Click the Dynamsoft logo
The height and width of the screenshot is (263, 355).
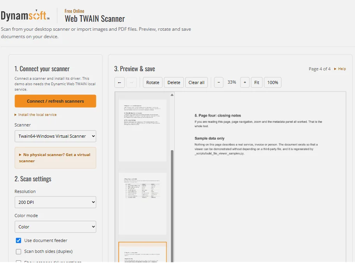click(25, 16)
